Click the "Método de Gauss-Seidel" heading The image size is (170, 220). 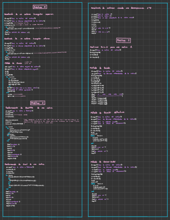tap(102, 162)
